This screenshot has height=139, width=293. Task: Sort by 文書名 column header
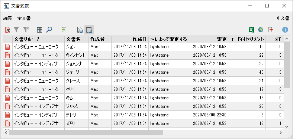coord(77,39)
